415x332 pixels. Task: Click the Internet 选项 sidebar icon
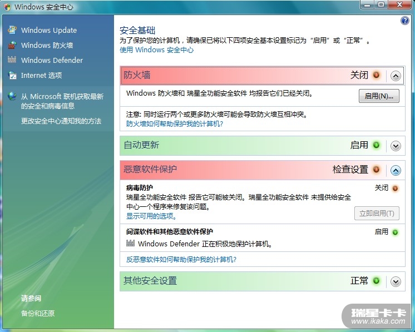click(12, 75)
